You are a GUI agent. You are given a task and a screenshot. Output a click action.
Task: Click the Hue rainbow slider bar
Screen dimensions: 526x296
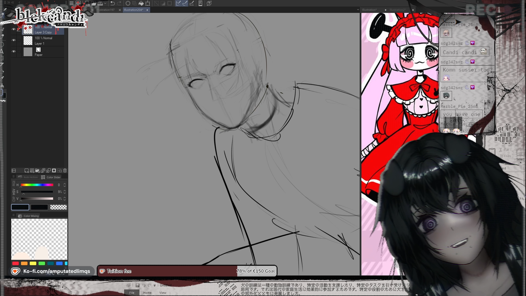pos(37,185)
